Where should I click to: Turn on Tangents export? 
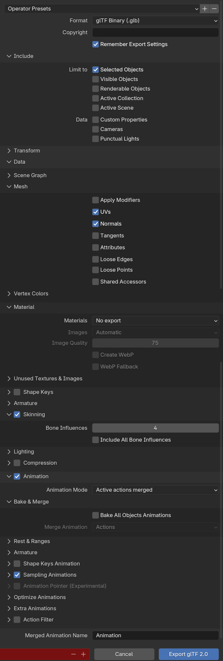96,236
